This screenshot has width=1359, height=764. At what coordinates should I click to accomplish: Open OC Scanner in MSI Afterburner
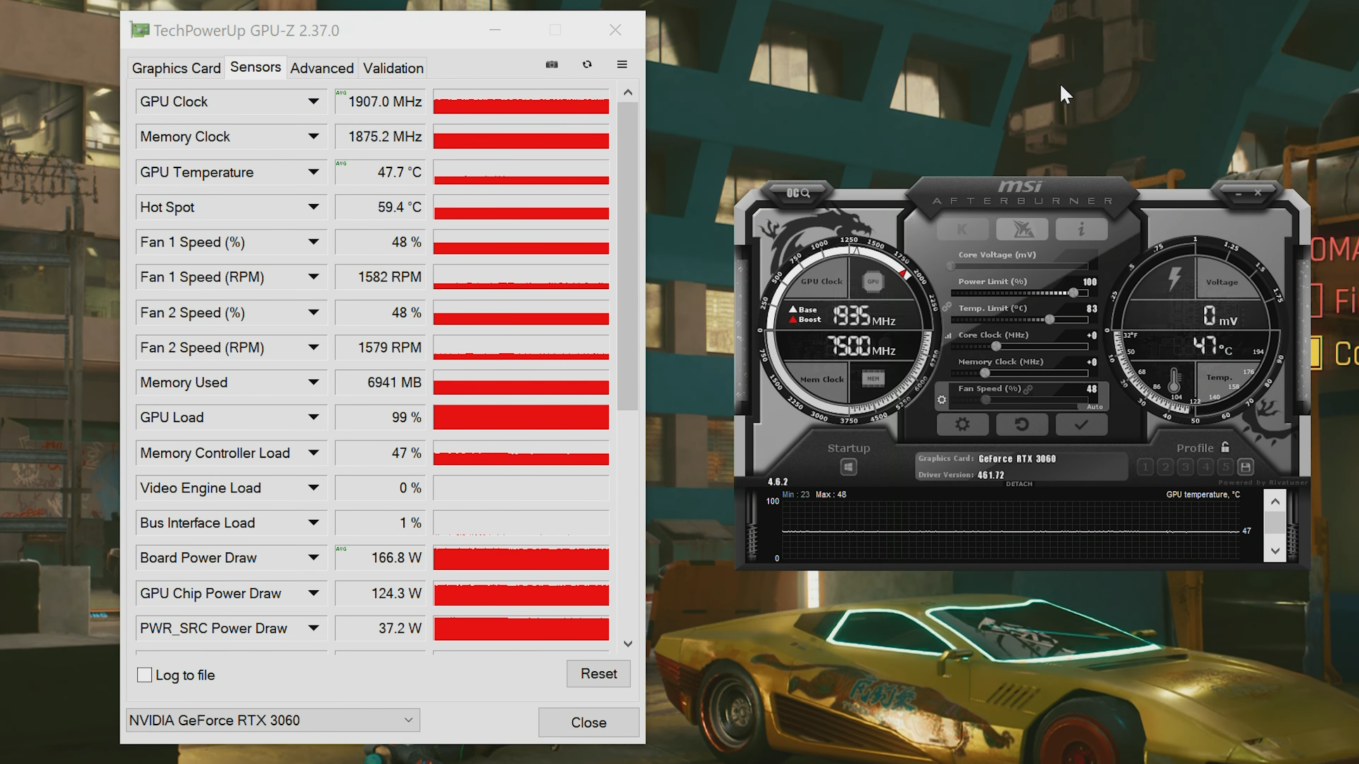pos(798,193)
